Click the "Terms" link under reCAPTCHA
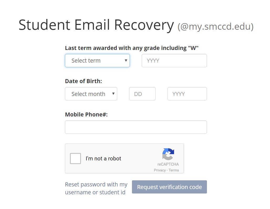 [174, 170]
